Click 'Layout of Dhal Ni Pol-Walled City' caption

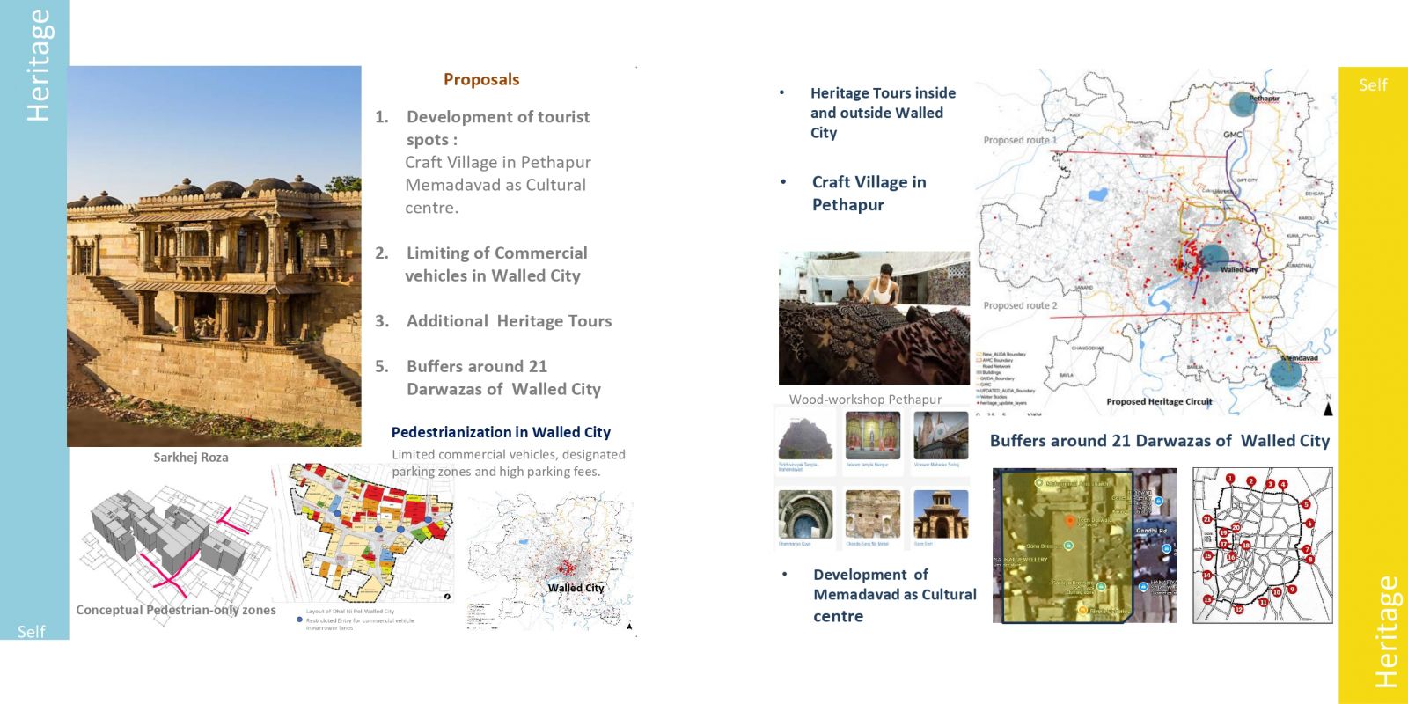(350, 611)
